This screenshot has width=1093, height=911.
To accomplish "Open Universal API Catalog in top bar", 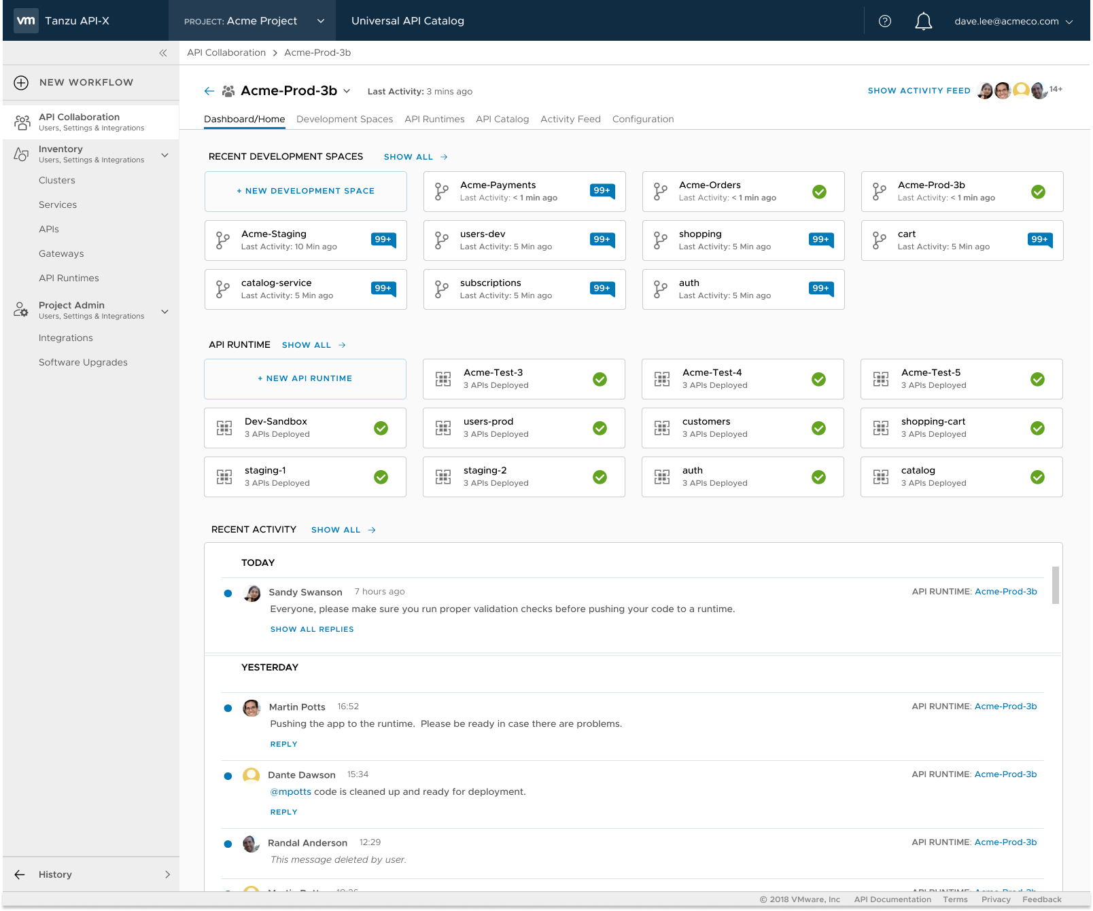I will (x=408, y=20).
